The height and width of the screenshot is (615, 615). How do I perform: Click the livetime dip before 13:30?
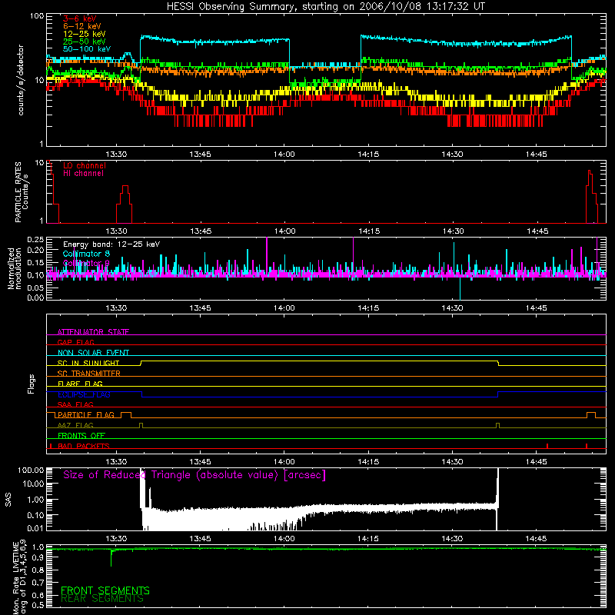(111, 558)
